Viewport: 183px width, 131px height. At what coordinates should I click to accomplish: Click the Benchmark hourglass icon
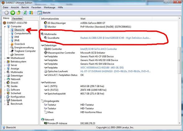click(x=8, y=104)
